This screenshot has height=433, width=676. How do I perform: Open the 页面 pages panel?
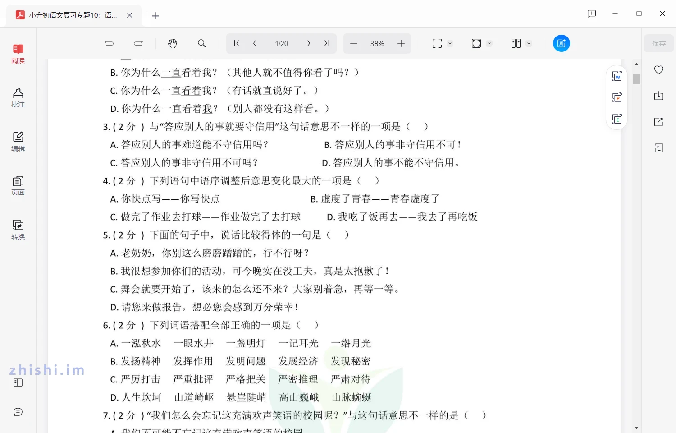18,186
